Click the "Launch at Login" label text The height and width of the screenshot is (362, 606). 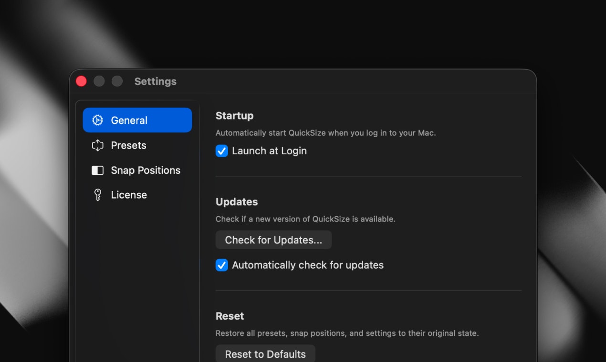[269, 151]
